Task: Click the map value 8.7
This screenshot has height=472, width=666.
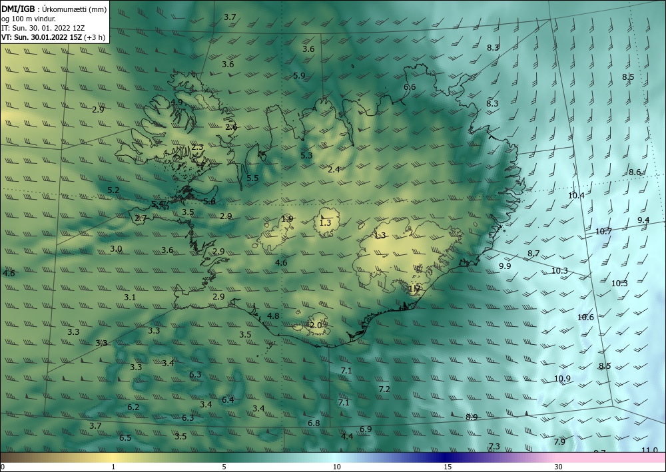Action: pyautogui.click(x=533, y=254)
